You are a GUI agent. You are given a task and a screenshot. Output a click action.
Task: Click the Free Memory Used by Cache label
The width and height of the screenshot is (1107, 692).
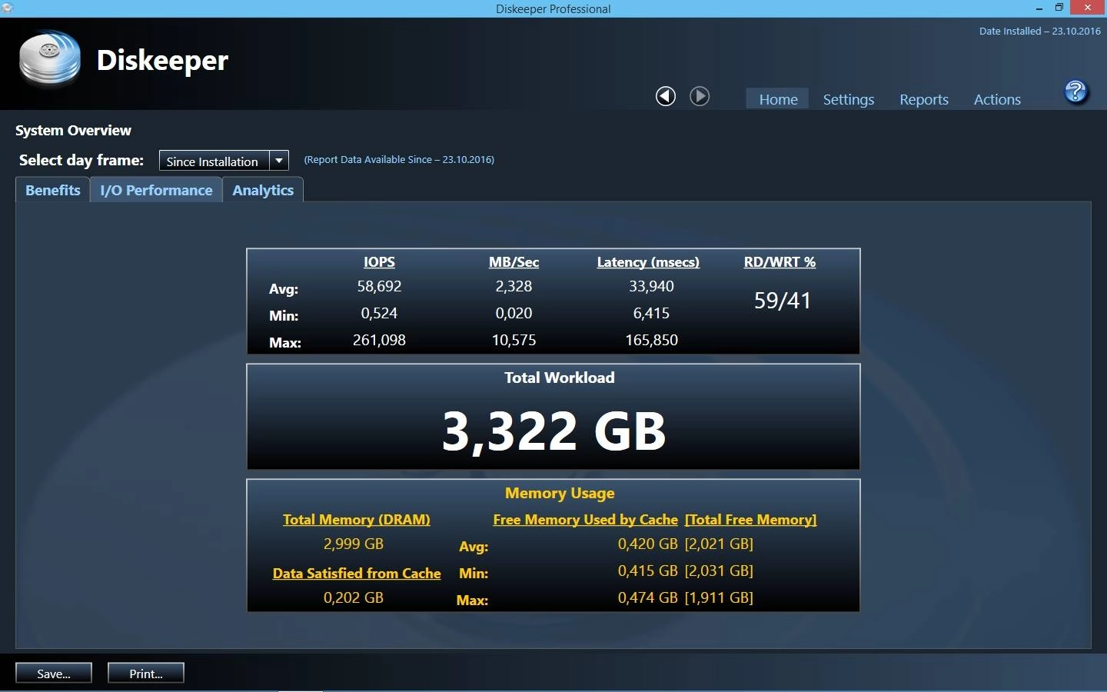585,520
